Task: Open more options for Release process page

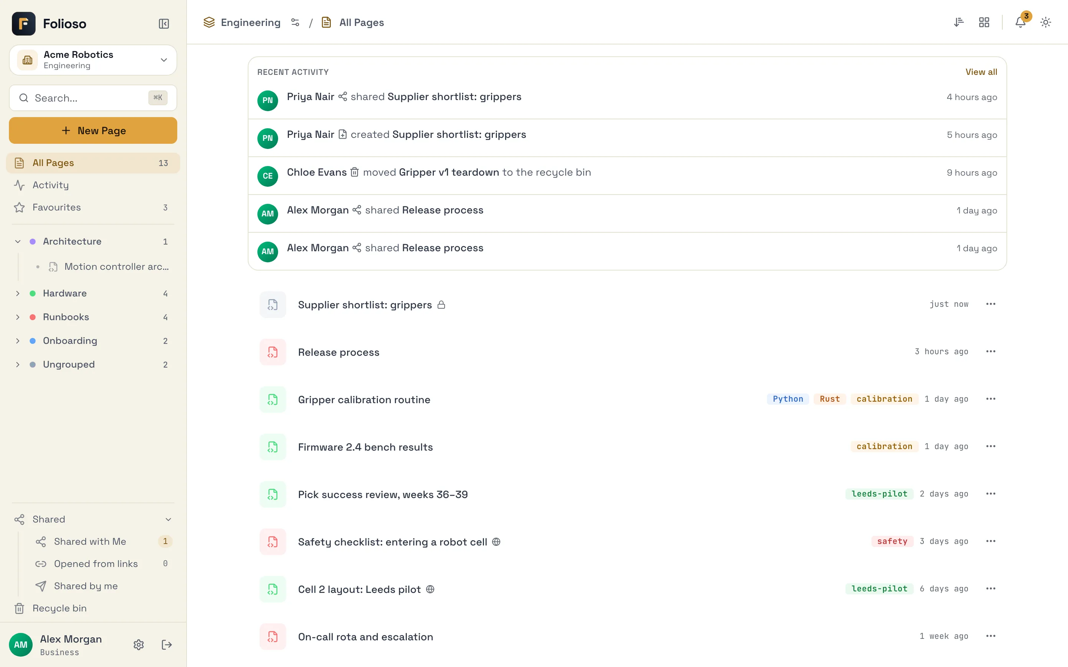Action: tap(991, 352)
